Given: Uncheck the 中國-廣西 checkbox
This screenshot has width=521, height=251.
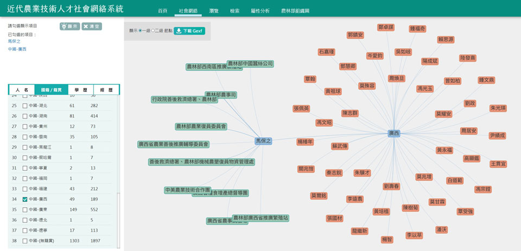Looking at the screenshot, I should coord(25,199).
